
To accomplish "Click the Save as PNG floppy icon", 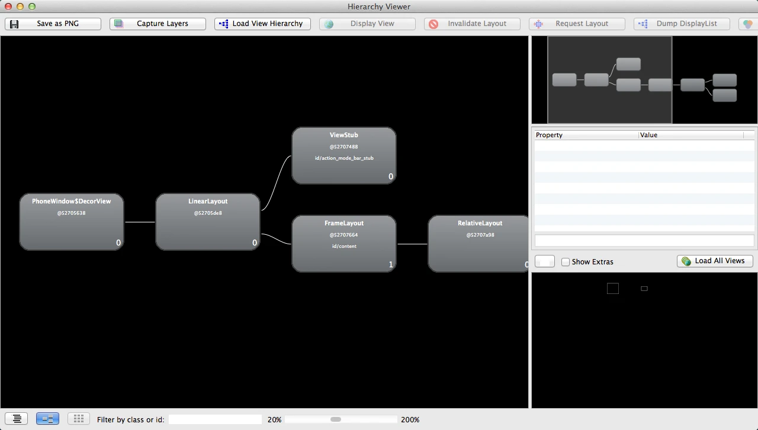I will 14,24.
